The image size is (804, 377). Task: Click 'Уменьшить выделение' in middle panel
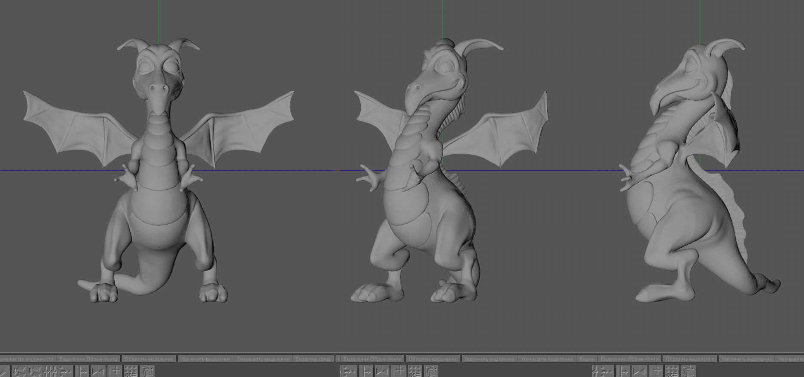(547, 359)
